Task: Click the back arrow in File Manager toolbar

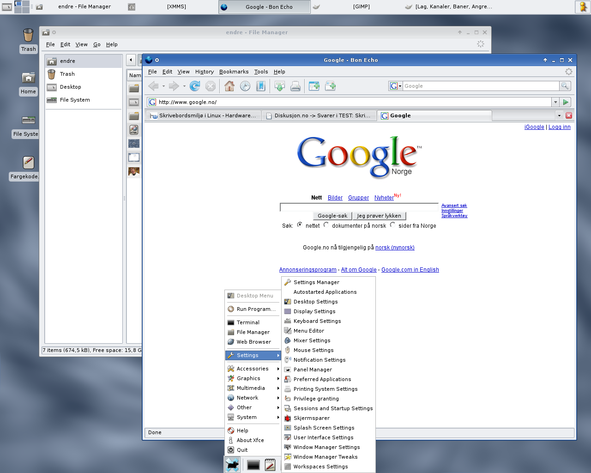Action: coord(131,60)
